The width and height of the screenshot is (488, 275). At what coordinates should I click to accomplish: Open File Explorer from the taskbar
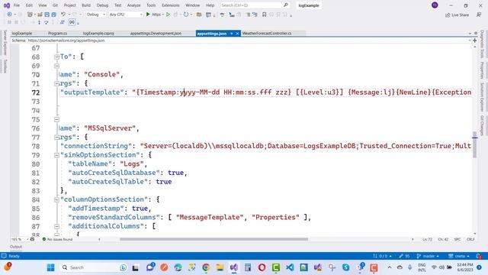point(220,267)
